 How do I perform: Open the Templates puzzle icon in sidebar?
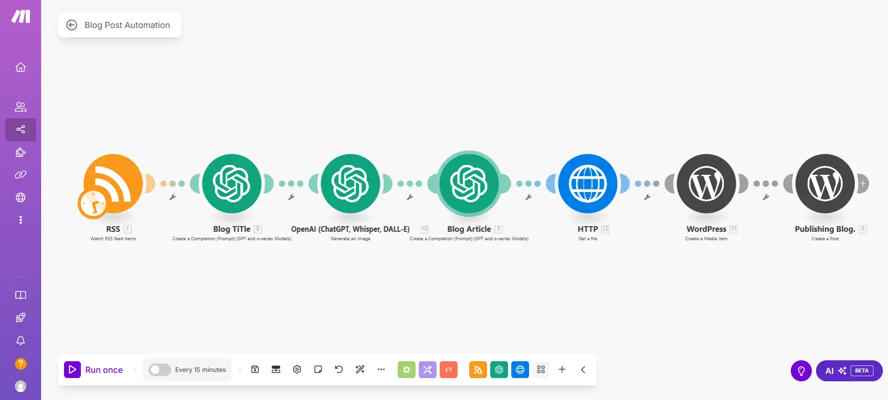pos(21,152)
